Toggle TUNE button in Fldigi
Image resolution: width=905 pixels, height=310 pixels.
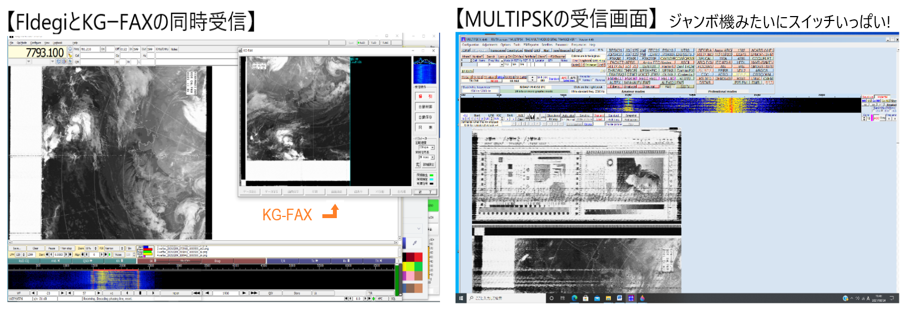click(385, 42)
